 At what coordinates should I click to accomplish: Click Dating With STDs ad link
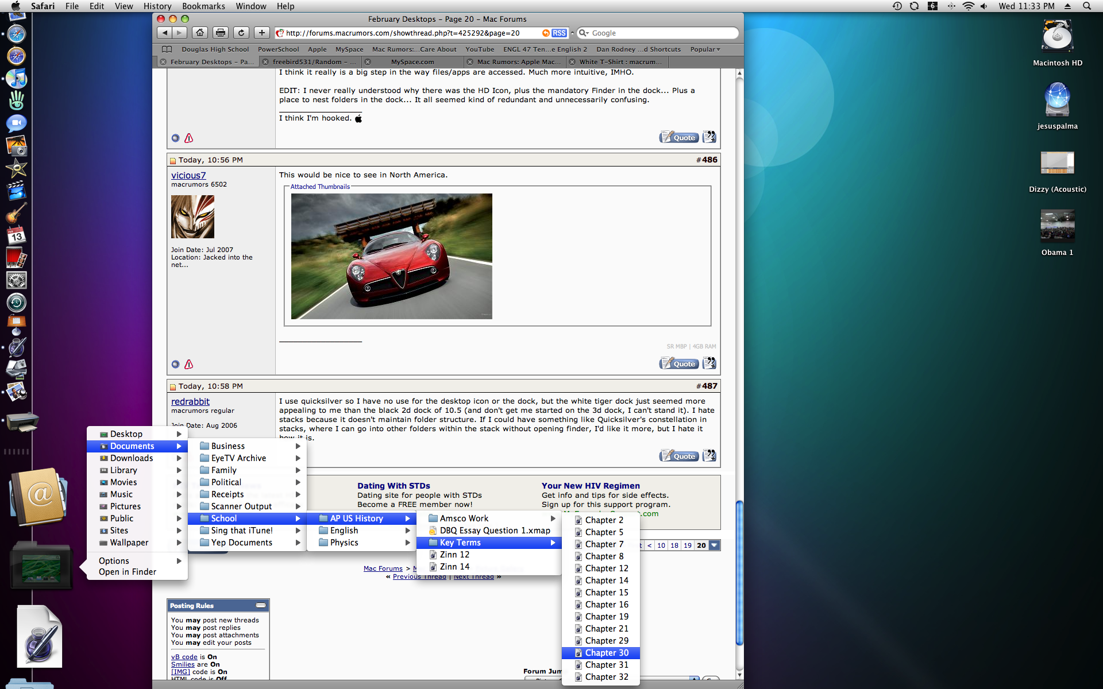coord(394,486)
